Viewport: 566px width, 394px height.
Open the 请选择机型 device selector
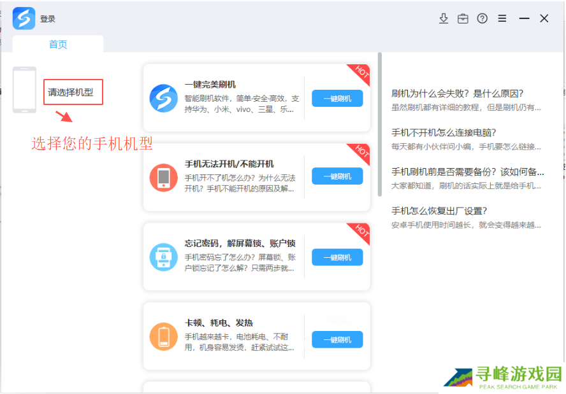pos(73,92)
